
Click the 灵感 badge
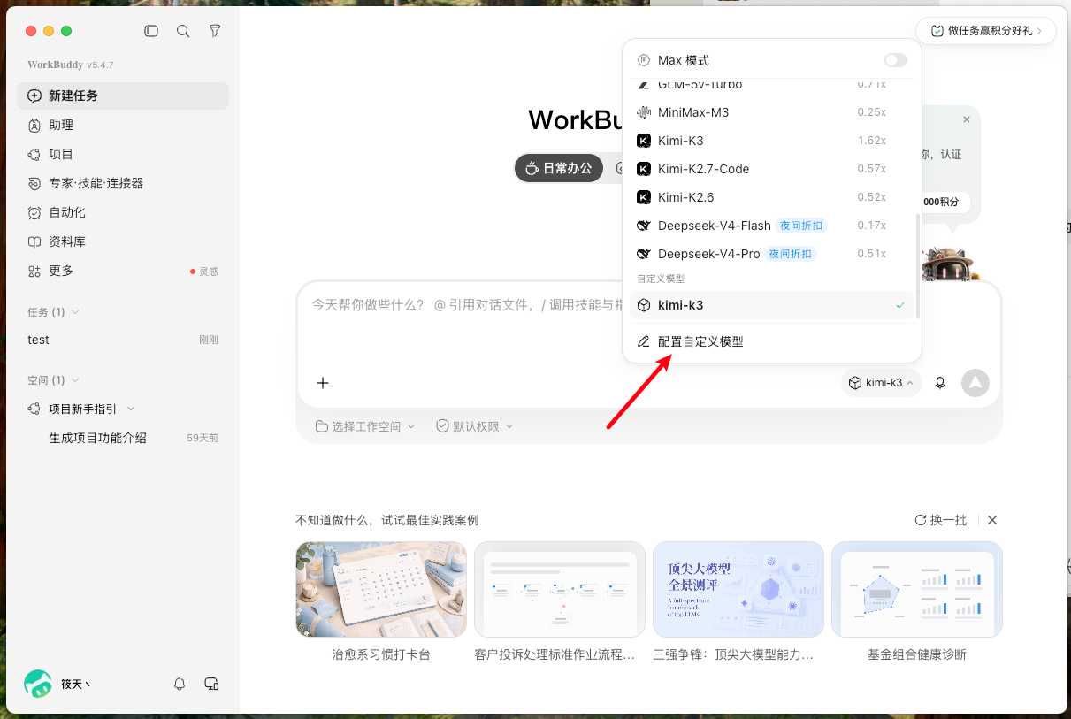click(204, 272)
